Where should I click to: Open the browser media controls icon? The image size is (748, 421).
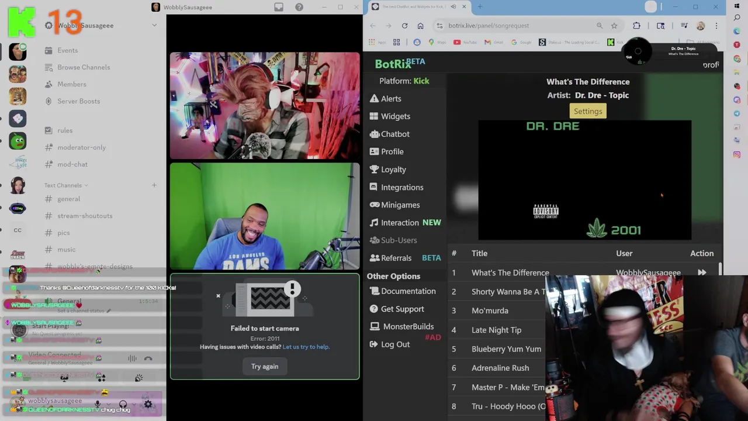(x=684, y=26)
